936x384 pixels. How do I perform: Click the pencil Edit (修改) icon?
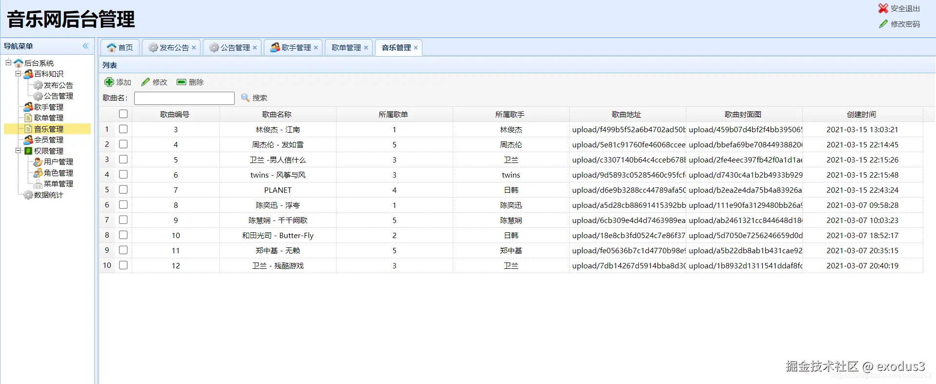click(145, 82)
